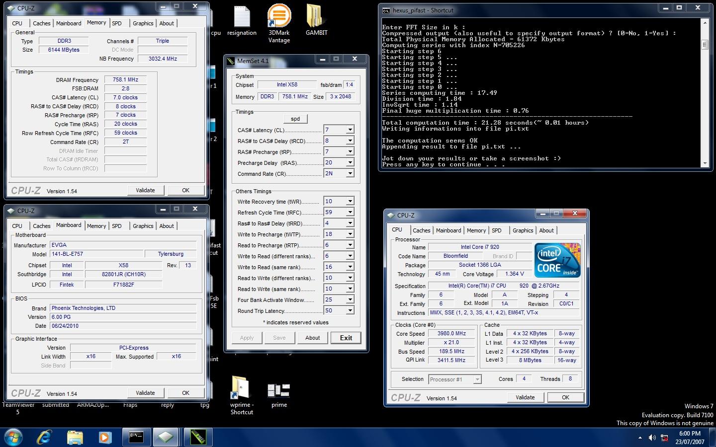Screen dimensions: 716x447
Task: Expand the RAS# Precharge dropdown in MemSet
Action: (350, 151)
